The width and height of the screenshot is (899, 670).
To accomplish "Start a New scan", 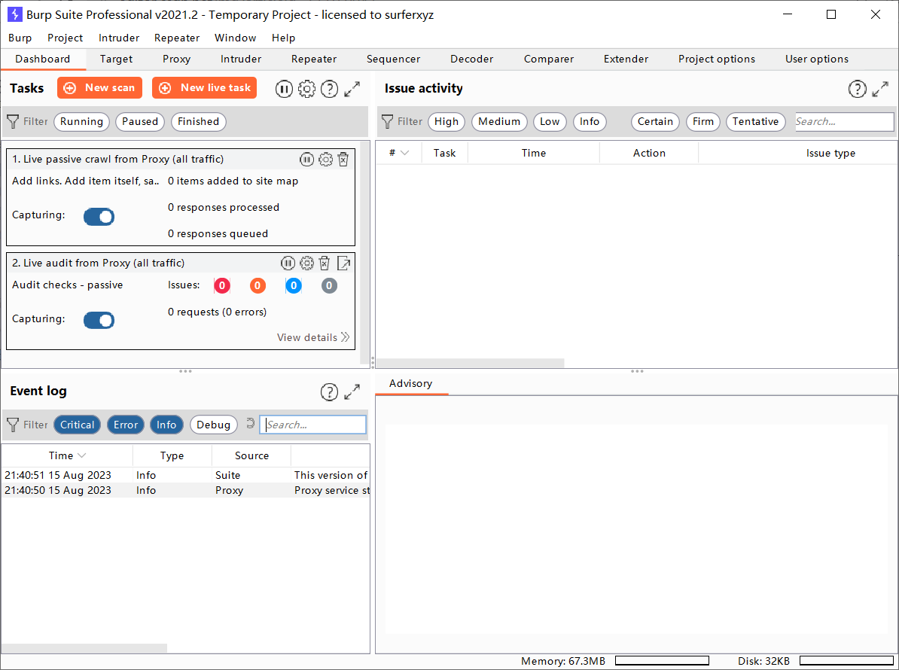I will 99,87.
